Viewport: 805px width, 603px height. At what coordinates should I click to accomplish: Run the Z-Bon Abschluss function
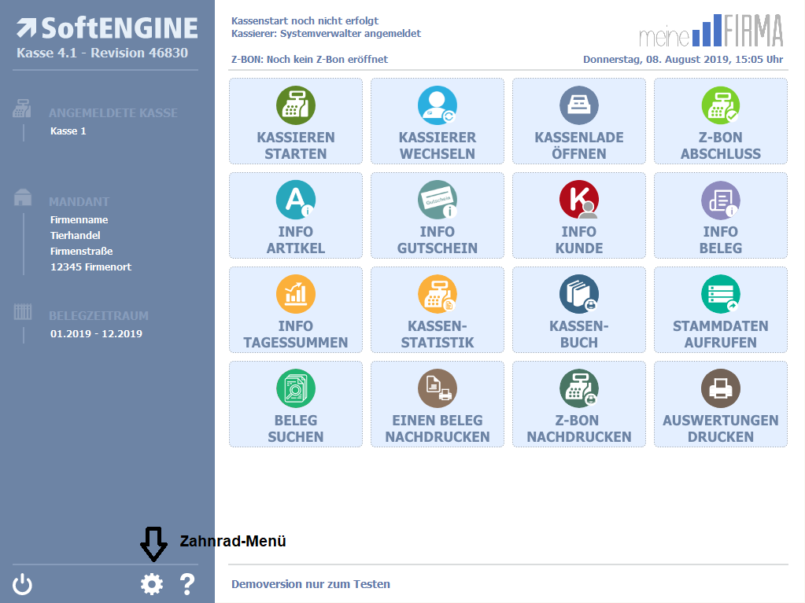click(721, 121)
